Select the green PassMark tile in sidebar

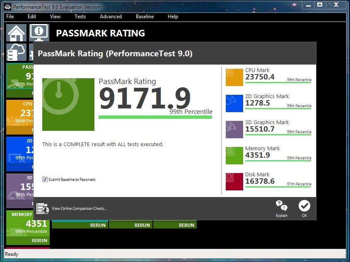[x=20, y=80]
